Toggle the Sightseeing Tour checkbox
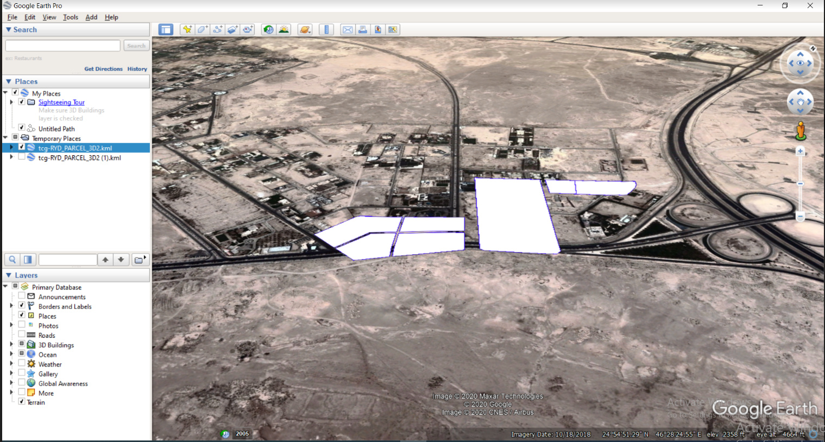 click(x=22, y=102)
